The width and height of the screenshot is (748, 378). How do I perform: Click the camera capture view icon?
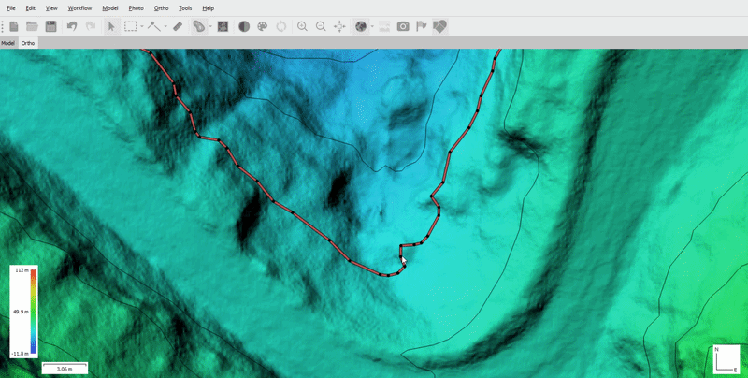pyautogui.click(x=403, y=26)
